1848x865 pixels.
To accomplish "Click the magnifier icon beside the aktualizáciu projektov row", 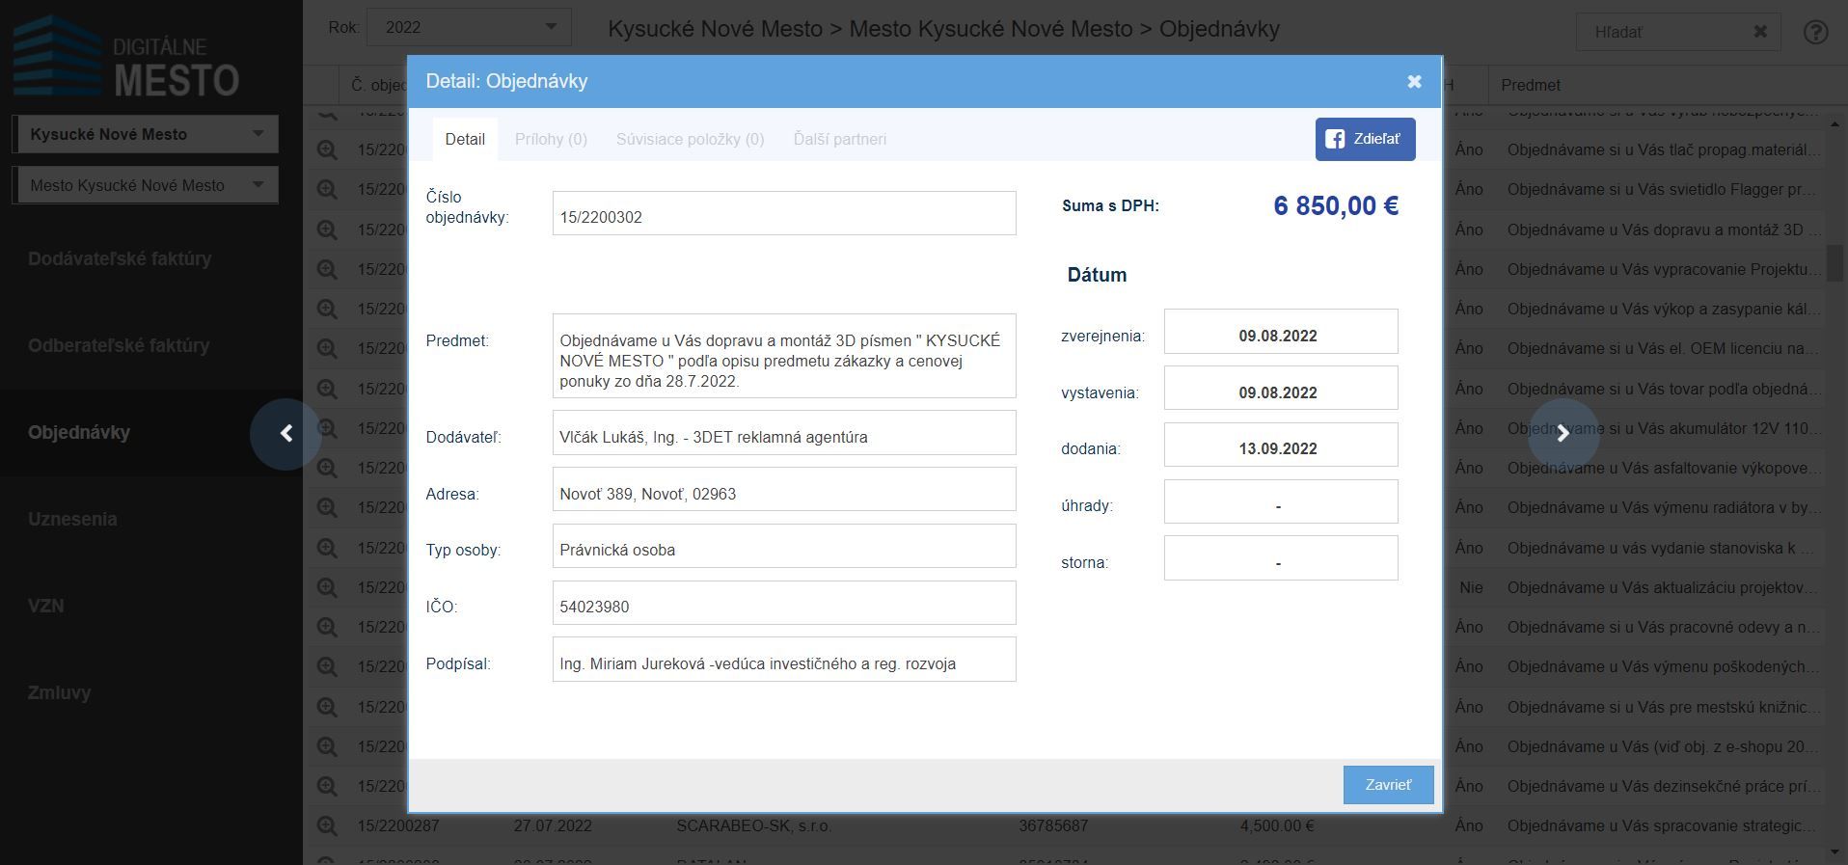I will pos(327,587).
